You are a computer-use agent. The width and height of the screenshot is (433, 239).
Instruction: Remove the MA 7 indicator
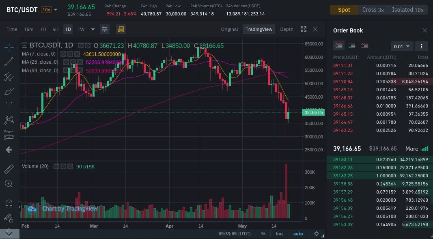(77, 54)
